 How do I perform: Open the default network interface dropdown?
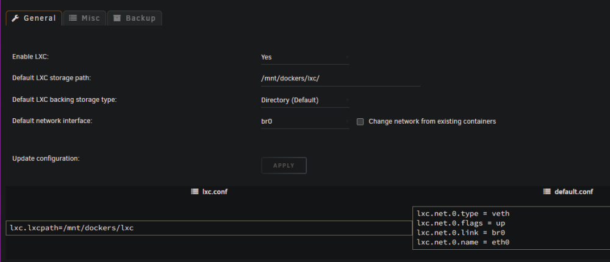click(x=305, y=122)
